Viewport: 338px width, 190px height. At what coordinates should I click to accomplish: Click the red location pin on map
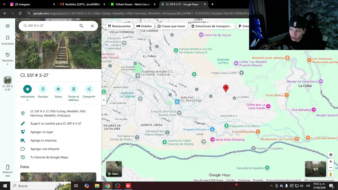pyautogui.click(x=226, y=88)
